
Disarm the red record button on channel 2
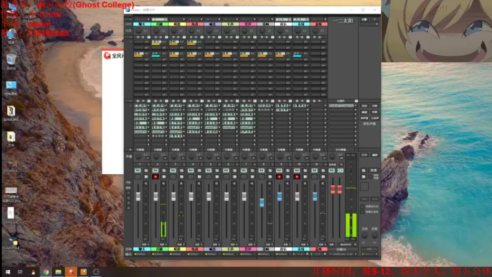click(156, 177)
